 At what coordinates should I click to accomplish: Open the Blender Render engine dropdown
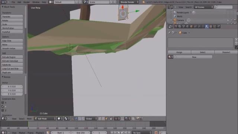tap(129, 2)
